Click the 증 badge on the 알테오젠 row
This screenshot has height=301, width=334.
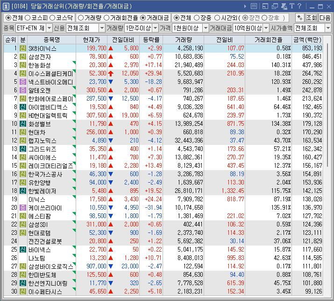(x=23, y=90)
